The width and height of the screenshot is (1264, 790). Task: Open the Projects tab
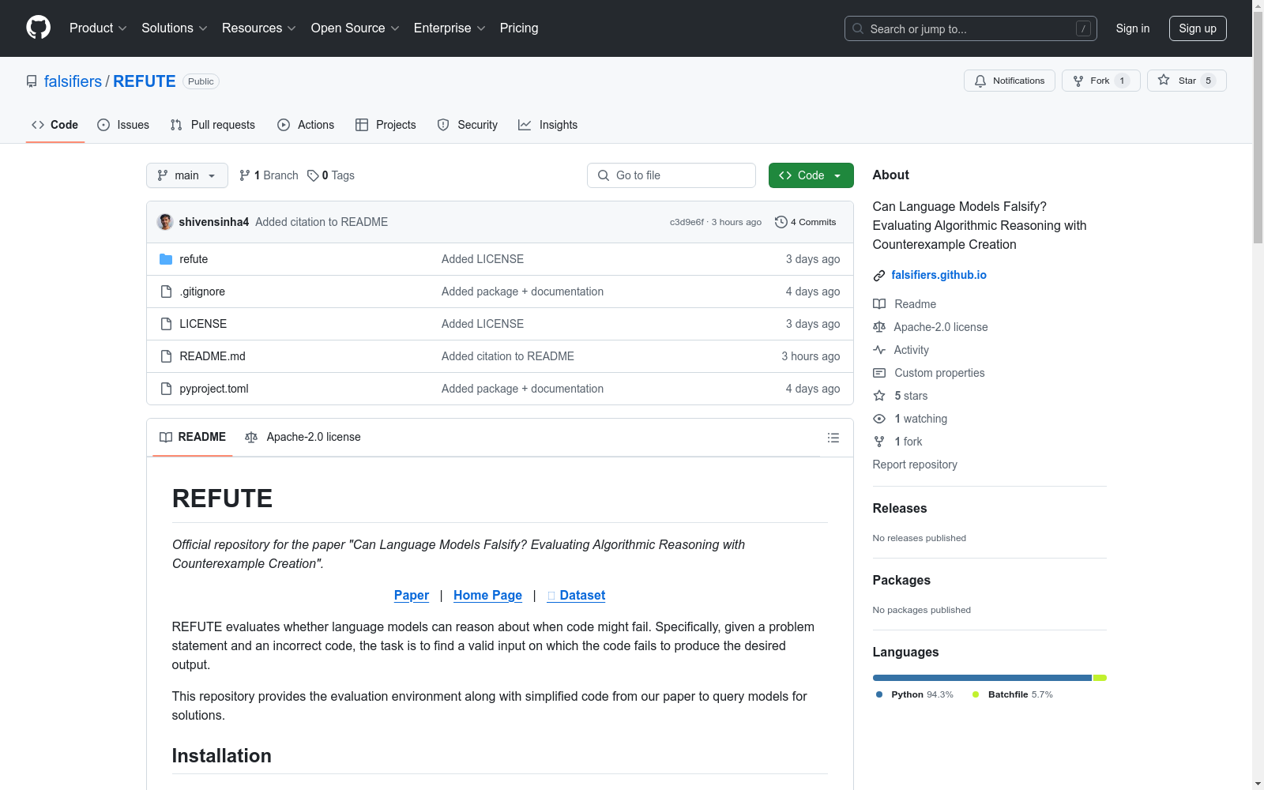pyautogui.click(x=386, y=125)
